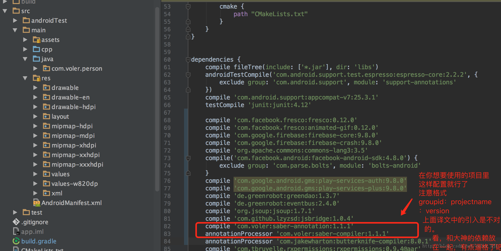Click the play-services-auth dependency string

coord(320,181)
